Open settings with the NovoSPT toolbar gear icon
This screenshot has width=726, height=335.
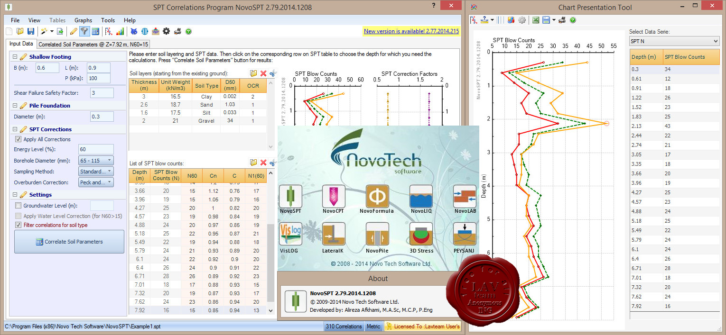tap(166, 31)
